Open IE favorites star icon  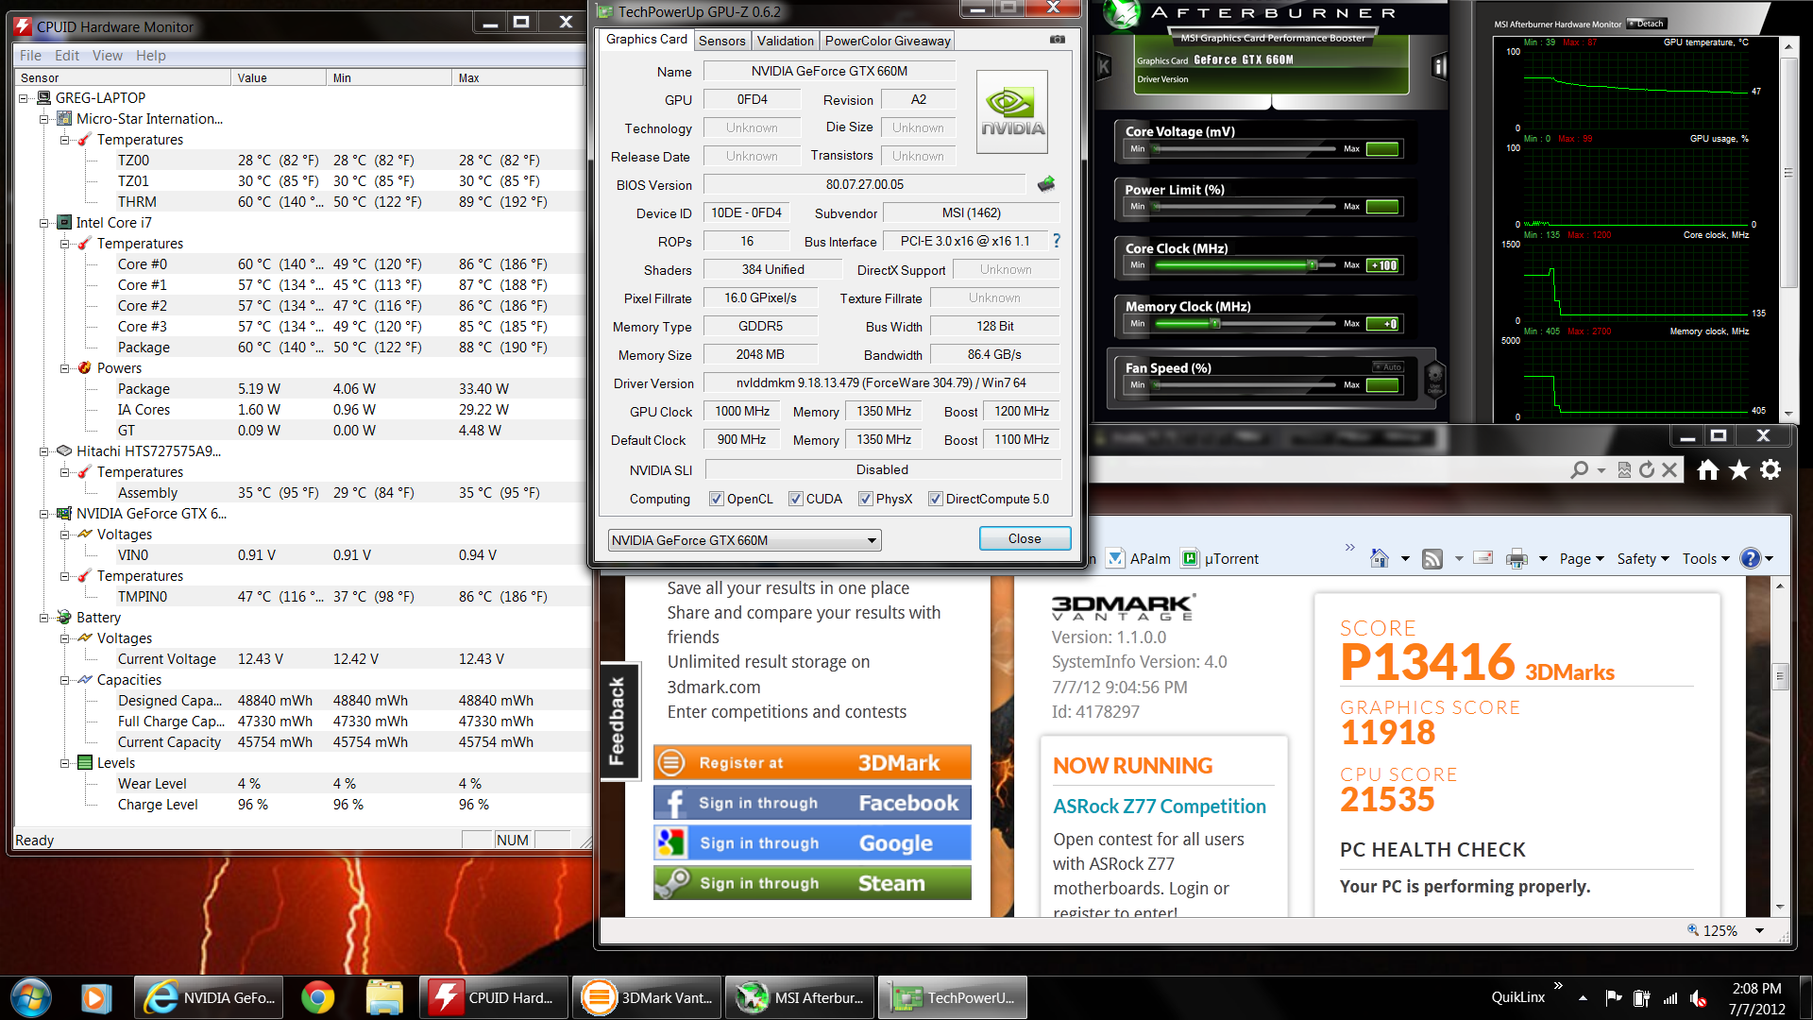click(1739, 469)
